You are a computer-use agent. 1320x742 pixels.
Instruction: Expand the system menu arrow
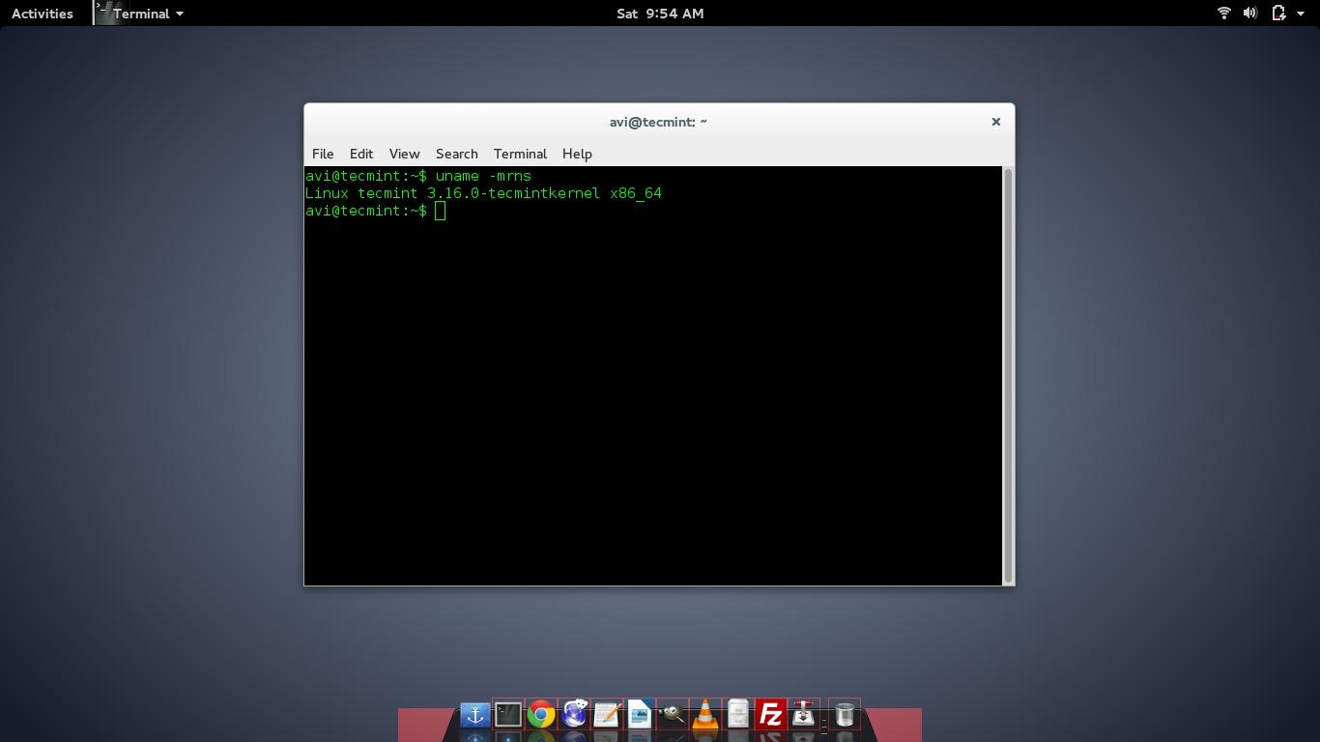point(1301,14)
